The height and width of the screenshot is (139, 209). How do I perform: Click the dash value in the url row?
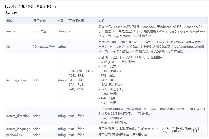(69, 47)
